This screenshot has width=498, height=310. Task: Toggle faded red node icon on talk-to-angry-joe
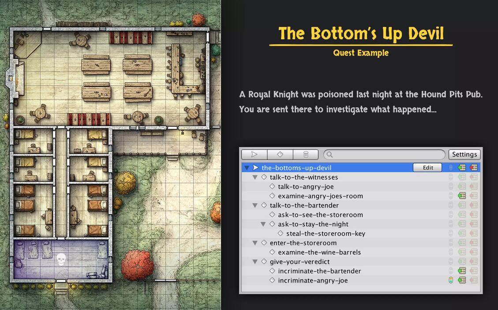click(x=474, y=187)
